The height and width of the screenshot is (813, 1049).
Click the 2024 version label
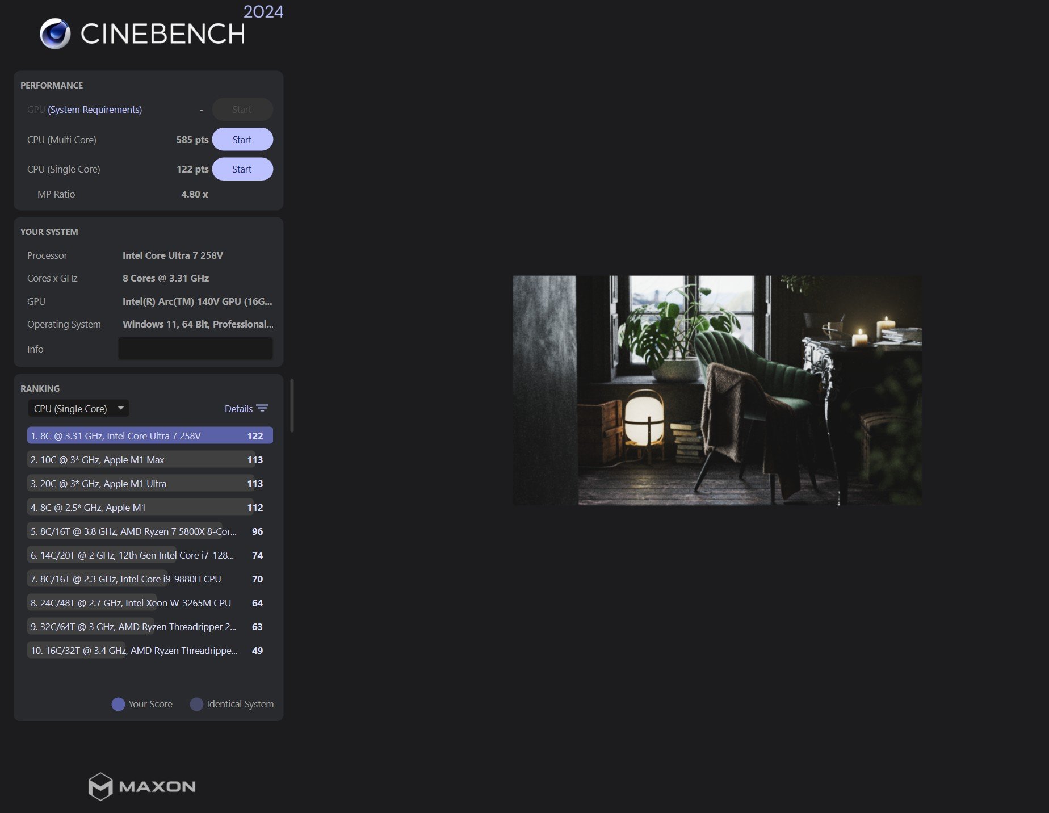click(263, 11)
